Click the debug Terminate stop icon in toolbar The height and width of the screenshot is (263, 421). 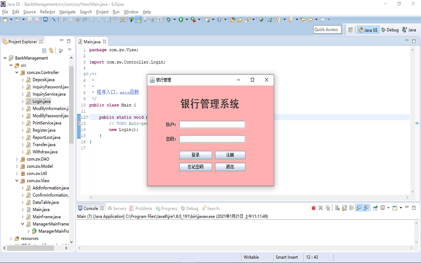pyautogui.click(x=78, y=19)
